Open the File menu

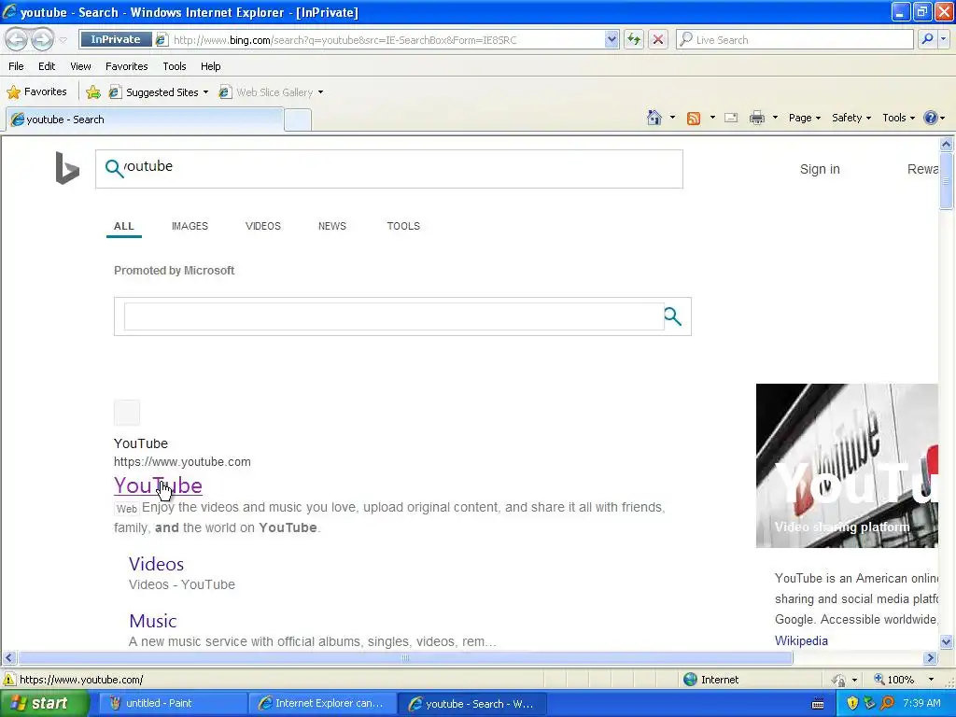(x=16, y=66)
